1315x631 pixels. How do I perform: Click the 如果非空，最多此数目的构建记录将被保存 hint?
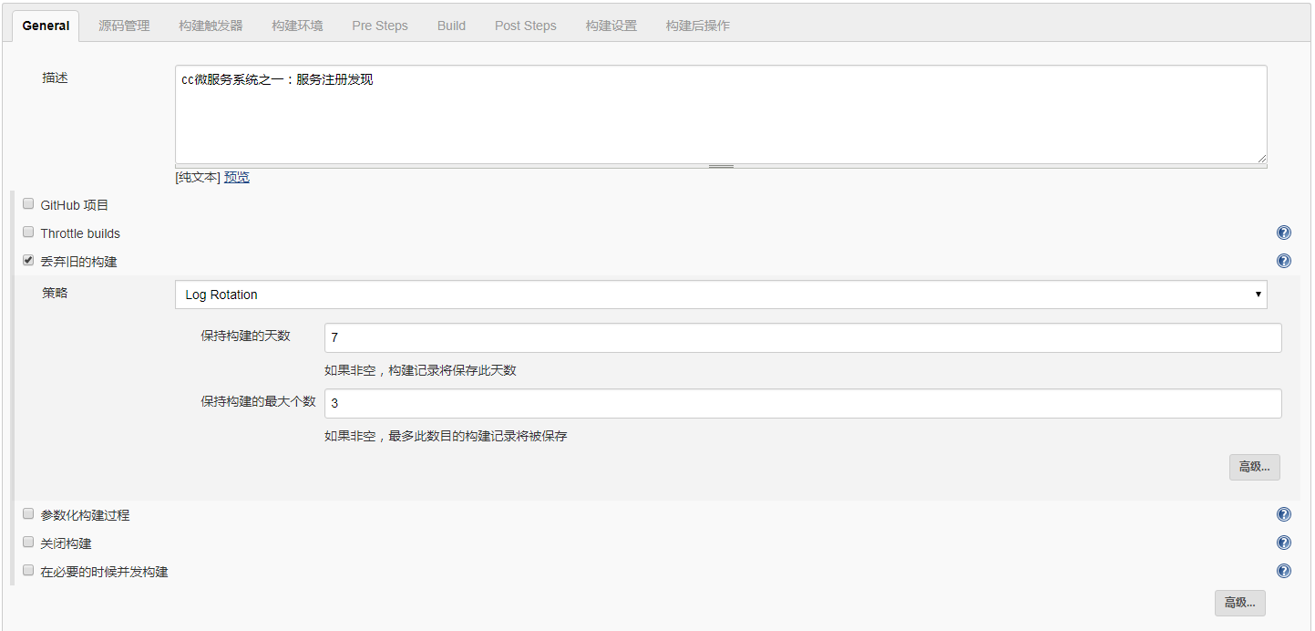click(x=446, y=437)
